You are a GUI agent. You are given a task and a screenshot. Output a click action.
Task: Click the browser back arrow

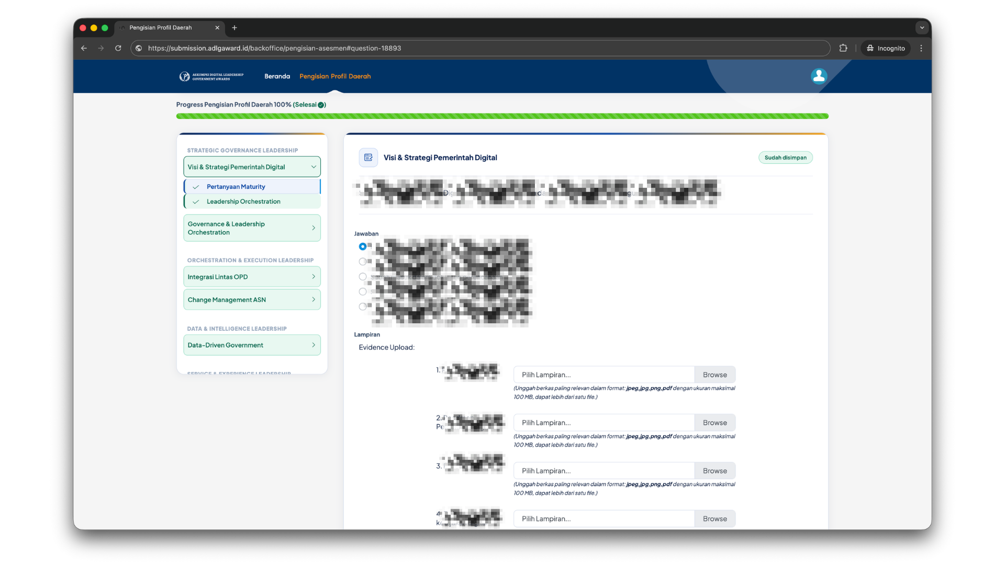[84, 48]
